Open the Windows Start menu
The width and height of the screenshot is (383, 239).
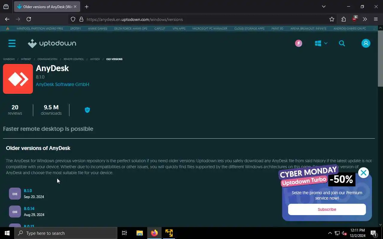tap(7, 233)
